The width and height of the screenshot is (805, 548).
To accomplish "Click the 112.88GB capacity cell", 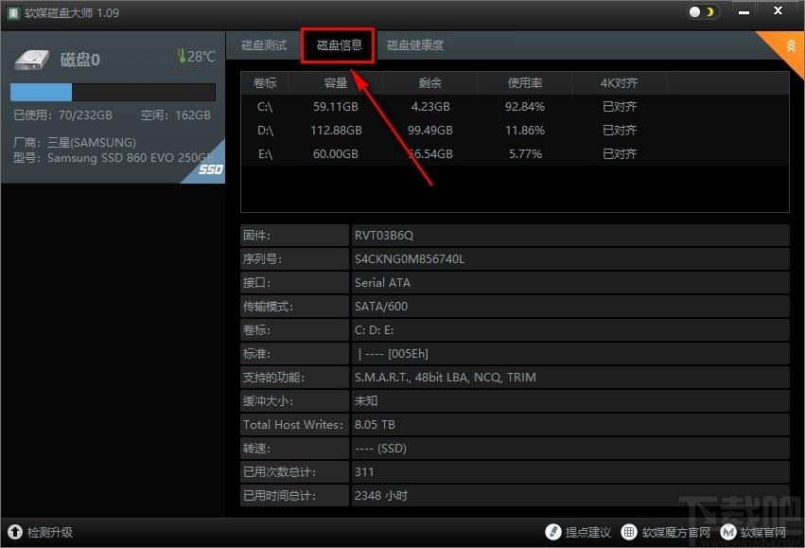I will (x=336, y=131).
